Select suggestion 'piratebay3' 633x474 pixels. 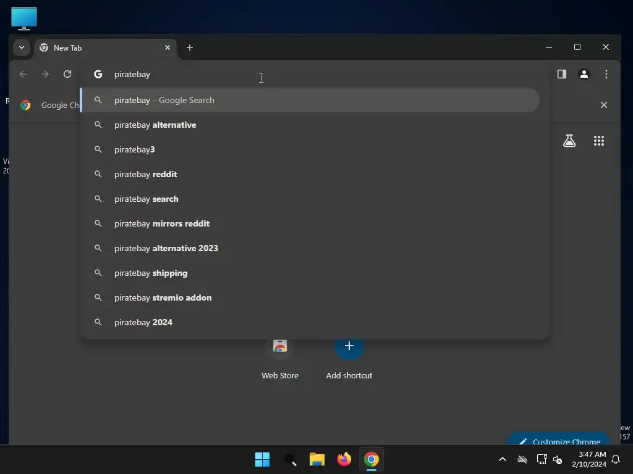pyautogui.click(x=314, y=149)
